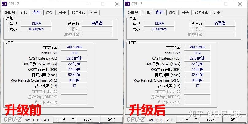
Task: Click CPU-Z app icon in right title bar
Action: coord(127,4)
